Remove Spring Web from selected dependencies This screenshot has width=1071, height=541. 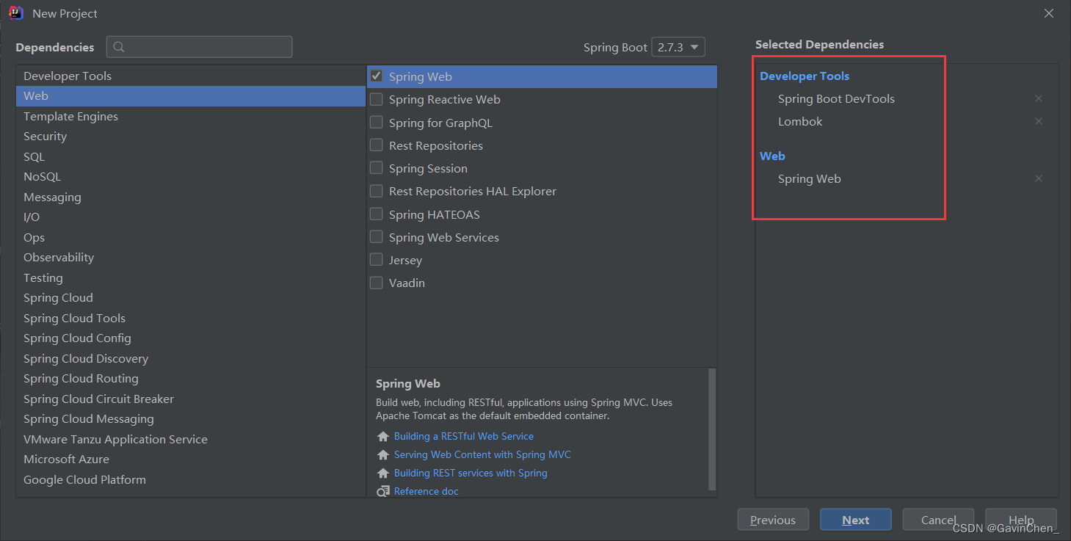pos(1038,178)
